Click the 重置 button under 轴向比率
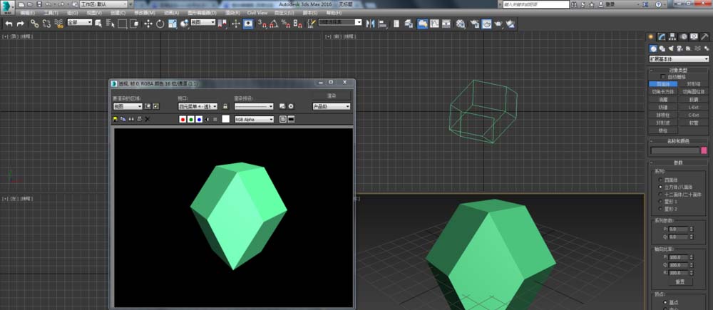Viewport: 713px width, 310px height. 679,281
